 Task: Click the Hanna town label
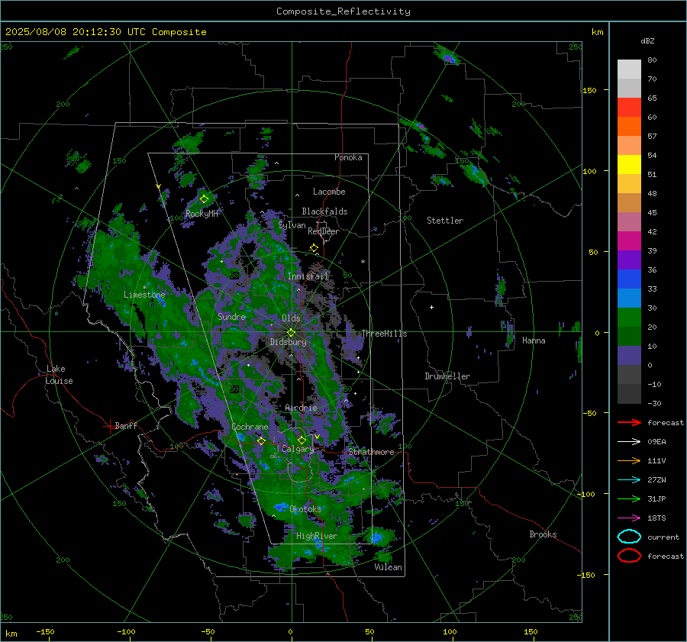coord(534,340)
